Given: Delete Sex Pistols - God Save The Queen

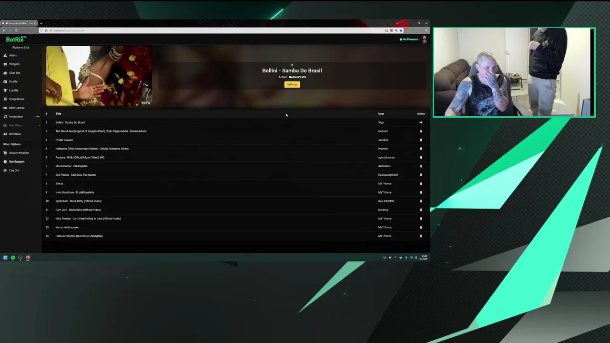Looking at the screenshot, I should 421,175.
